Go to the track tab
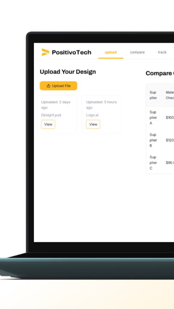This screenshot has width=174, height=309. tap(162, 52)
